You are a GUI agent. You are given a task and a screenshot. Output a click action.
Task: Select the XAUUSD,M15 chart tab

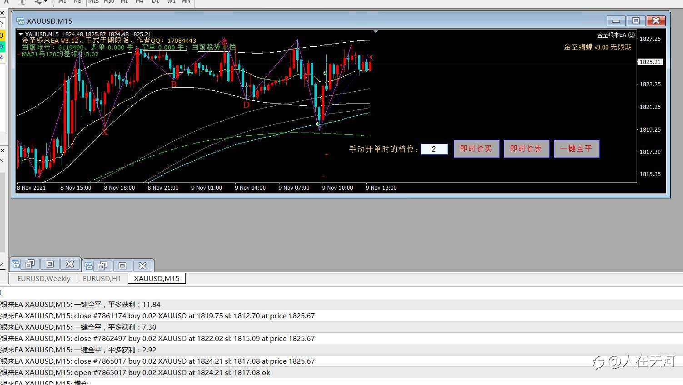click(x=157, y=278)
